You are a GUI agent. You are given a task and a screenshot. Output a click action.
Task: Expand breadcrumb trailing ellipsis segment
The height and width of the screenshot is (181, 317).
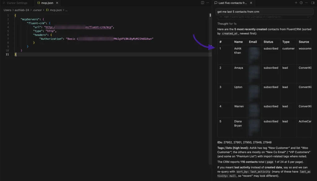pyautogui.click(x=66, y=10)
